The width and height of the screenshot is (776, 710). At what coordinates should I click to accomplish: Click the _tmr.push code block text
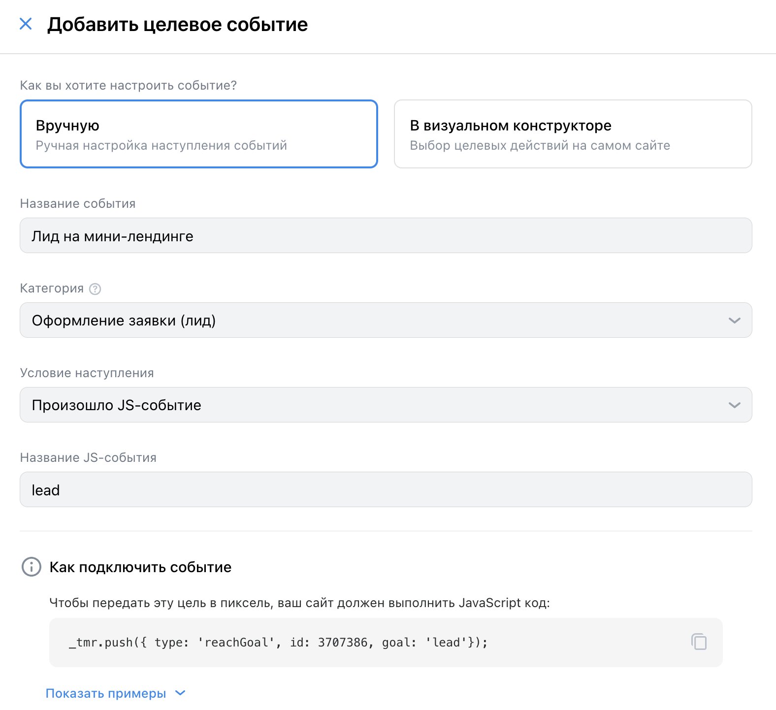click(x=278, y=643)
